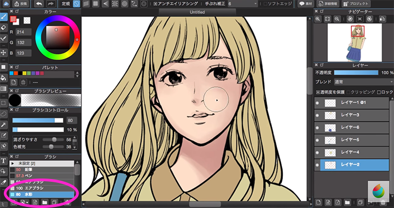Select 100 エアブラシ brush
The width and height of the screenshot is (394, 208).
click(42, 188)
